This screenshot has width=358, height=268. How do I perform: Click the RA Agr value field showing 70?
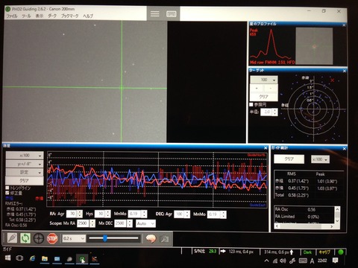point(72,214)
